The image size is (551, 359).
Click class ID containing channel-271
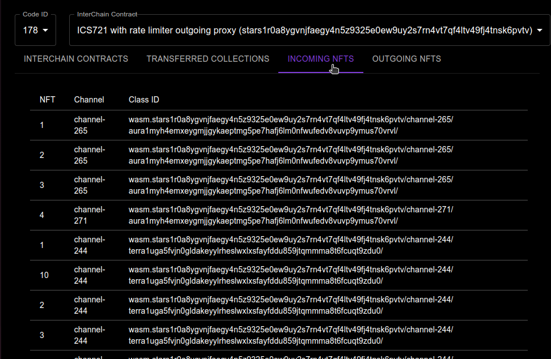pyautogui.click(x=291, y=215)
